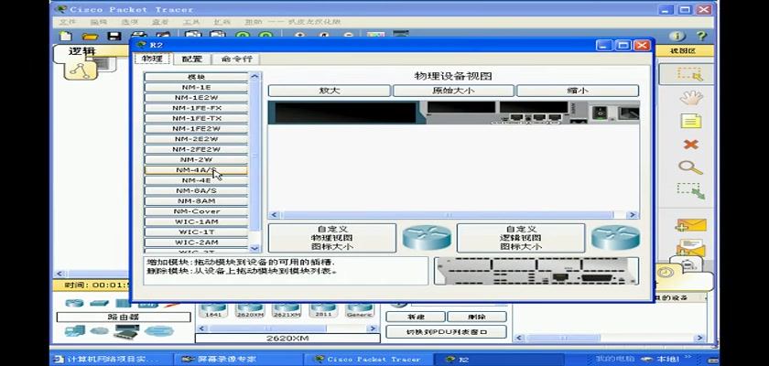Select the NM-4A/S module
This screenshot has width=769, height=366.
197,170
